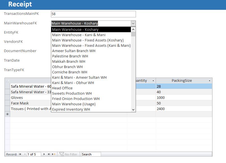Select row selector for Tissues row
Viewport: 226px width, 163px height.
click(x=7, y=109)
